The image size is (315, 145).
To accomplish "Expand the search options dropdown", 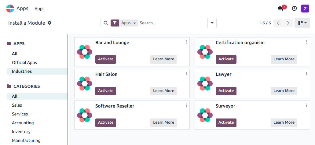I will click(x=212, y=23).
